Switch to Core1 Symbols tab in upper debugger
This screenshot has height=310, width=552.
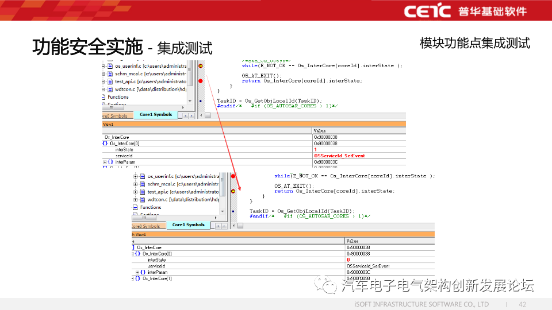point(156,115)
